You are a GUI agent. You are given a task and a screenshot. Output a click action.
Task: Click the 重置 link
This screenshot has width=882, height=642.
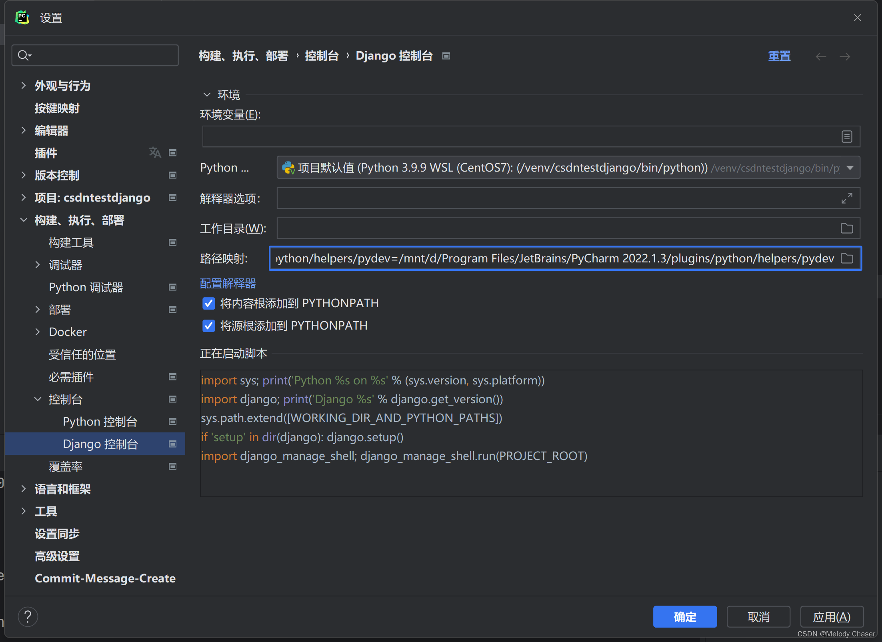pyautogui.click(x=780, y=56)
